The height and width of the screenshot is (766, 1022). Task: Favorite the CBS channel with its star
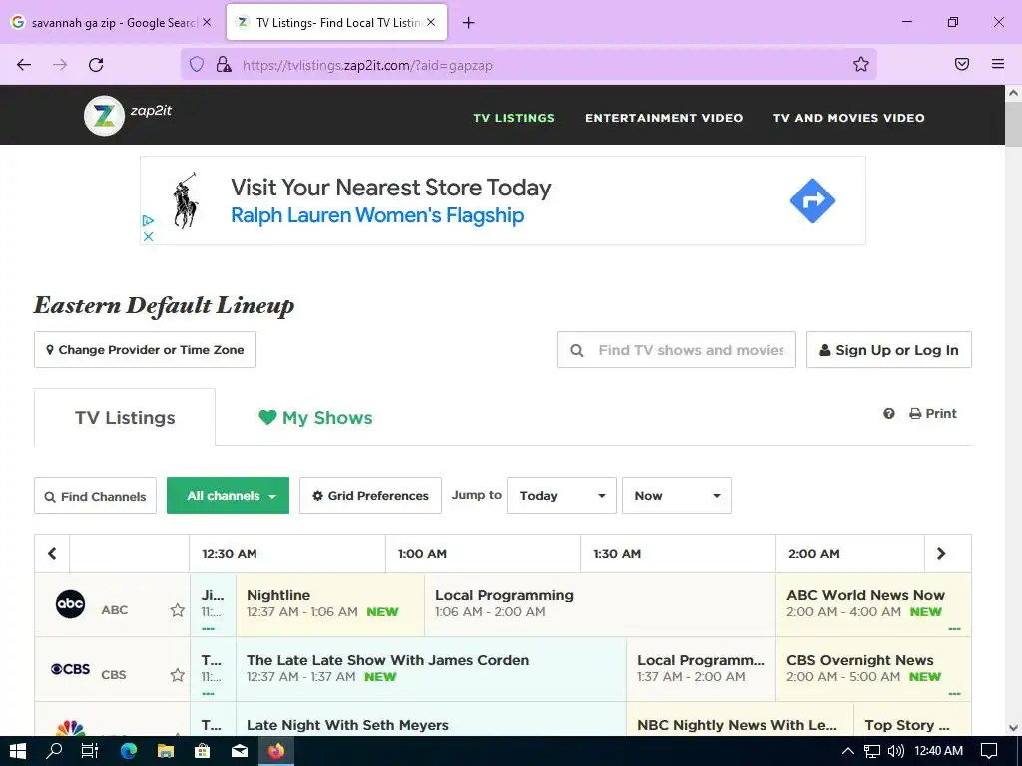[178, 675]
